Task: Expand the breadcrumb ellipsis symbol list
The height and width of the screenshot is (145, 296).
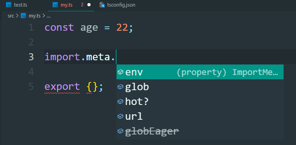Action: pos(48,16)
